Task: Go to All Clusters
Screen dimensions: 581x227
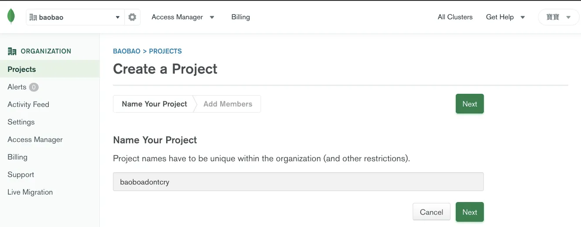Action: (x=455, y=17)
